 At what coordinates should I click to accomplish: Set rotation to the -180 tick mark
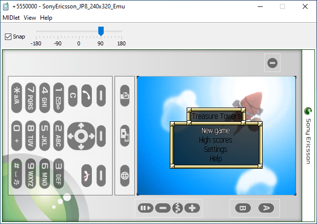tap(36, 37)
